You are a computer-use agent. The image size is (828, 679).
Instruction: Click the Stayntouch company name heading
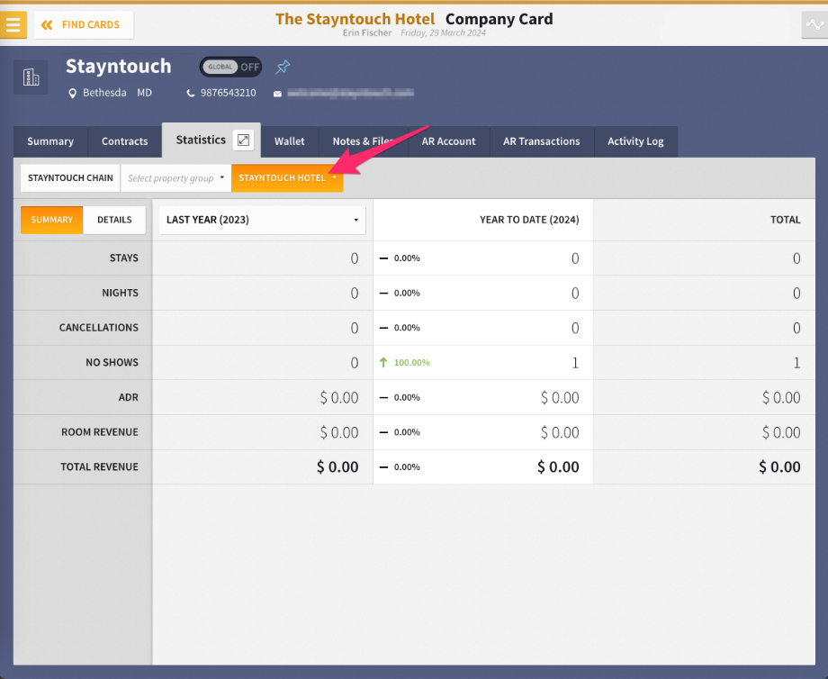(118, 67)
